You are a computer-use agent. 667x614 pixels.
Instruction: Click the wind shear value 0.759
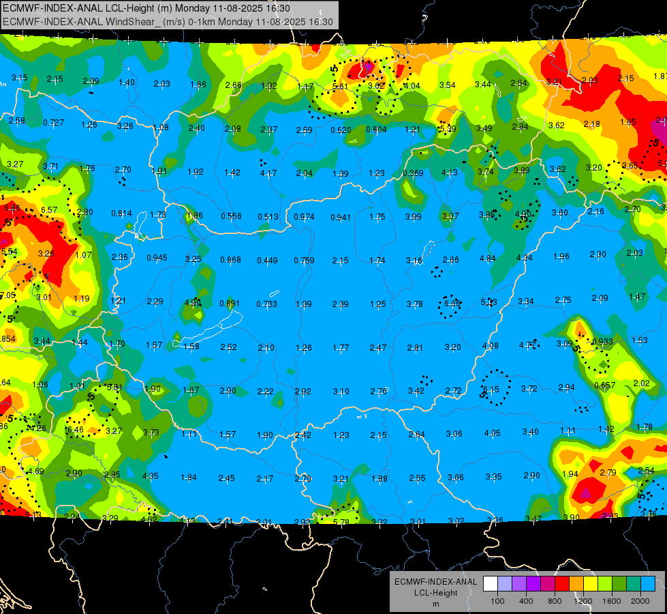pyautogui.click(x=304, y=261)
